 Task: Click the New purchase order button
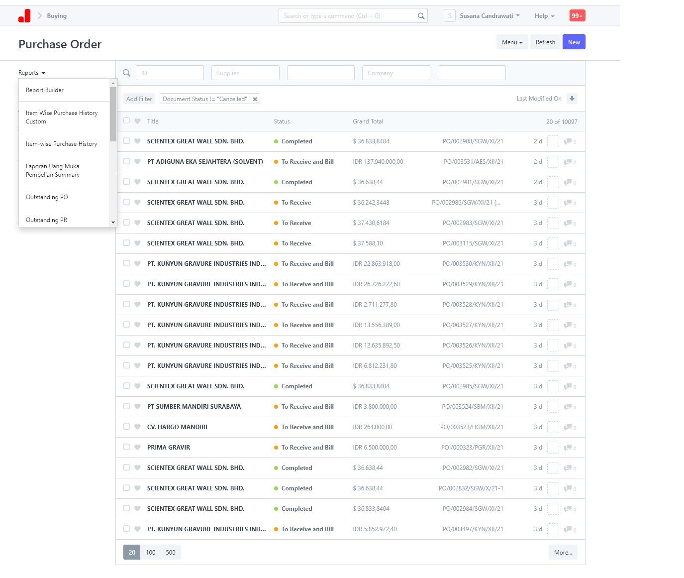click(x=574, y=42)
